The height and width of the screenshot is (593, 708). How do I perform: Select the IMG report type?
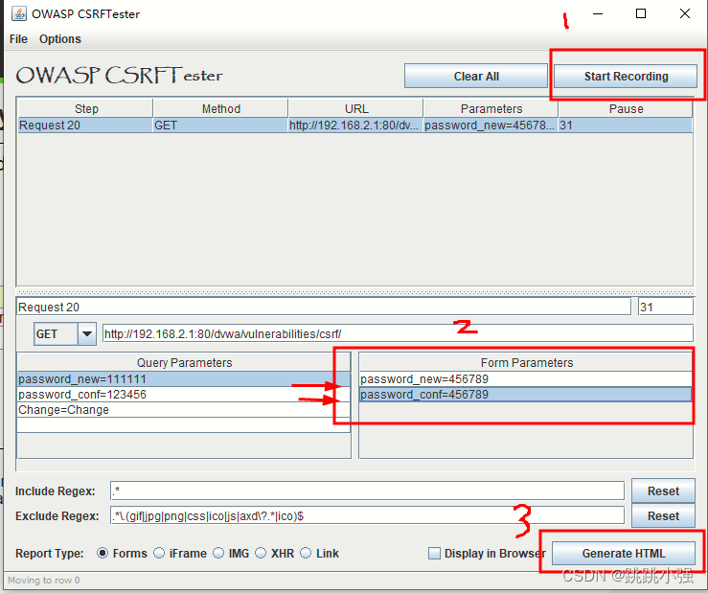click(x=218, y=554)
